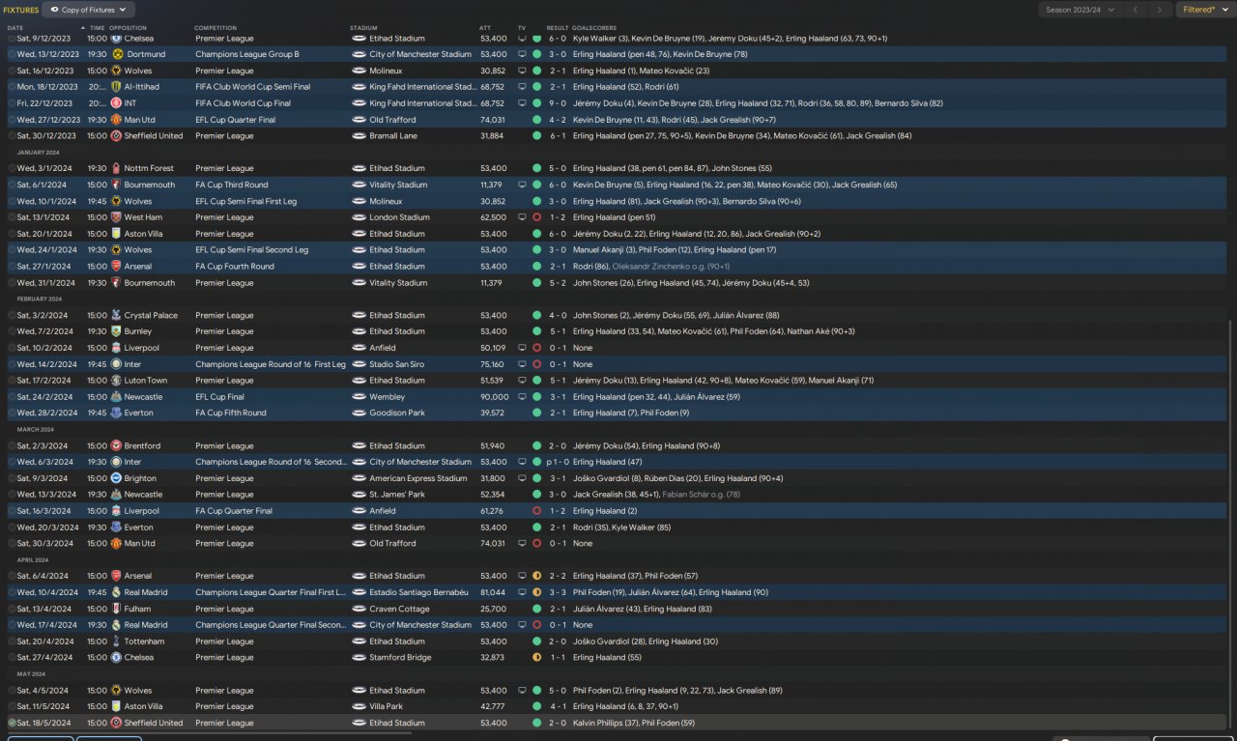Image resolution: width=1237 pixels, height=741 pixels.
Task: Sort by the Competition column header
Action: 216,28
